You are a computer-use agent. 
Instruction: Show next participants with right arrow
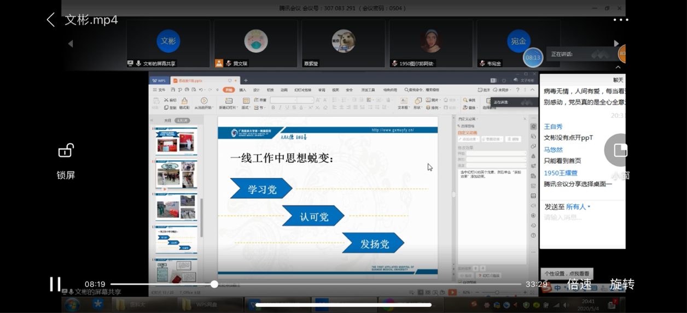(616, 43)
